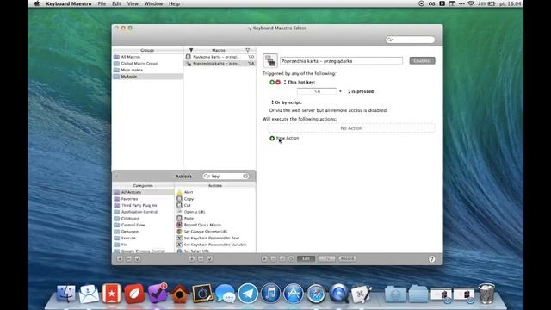Select the 'All Macros' group
551x310 pixels.
coord(147,57)
